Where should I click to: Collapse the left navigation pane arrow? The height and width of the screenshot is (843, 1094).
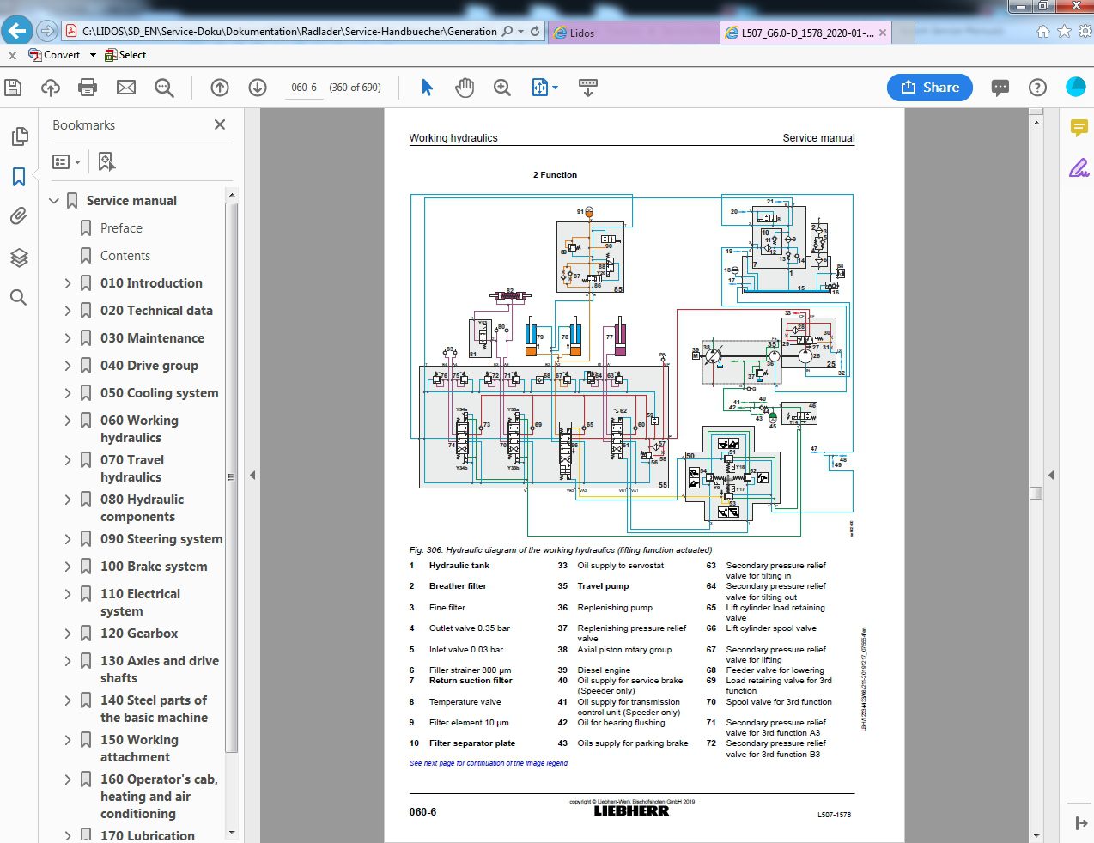pyautogui.click(x=252, y=475)
